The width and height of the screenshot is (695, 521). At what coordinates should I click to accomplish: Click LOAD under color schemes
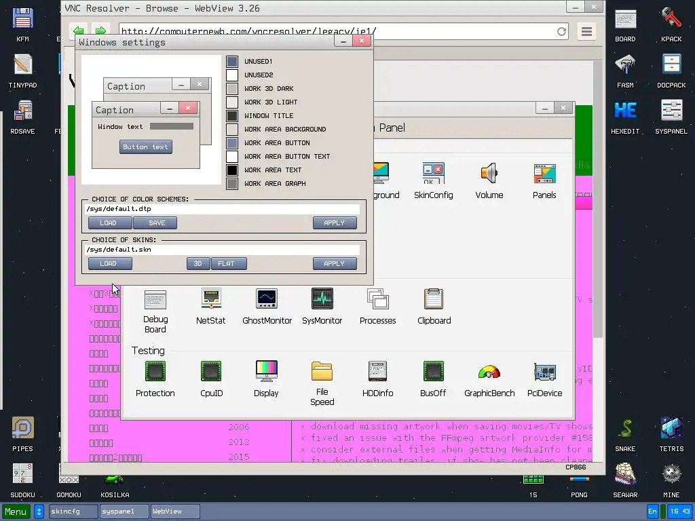click(x=110, y=223)
